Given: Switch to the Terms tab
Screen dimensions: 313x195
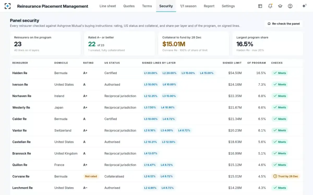Looking at the screenshot, I should 147,6.
